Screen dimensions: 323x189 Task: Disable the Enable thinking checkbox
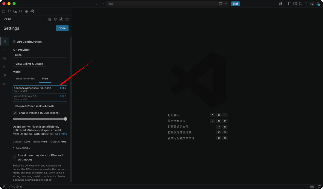click(x=15, y=113)
